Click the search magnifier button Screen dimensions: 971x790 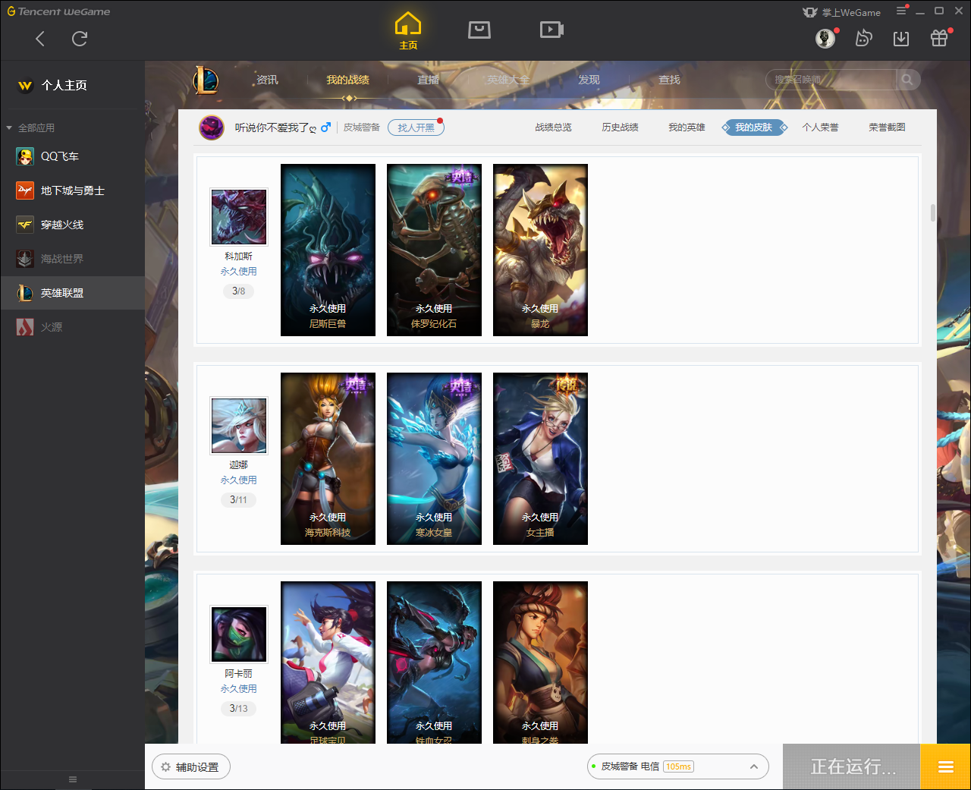[908, 80]
